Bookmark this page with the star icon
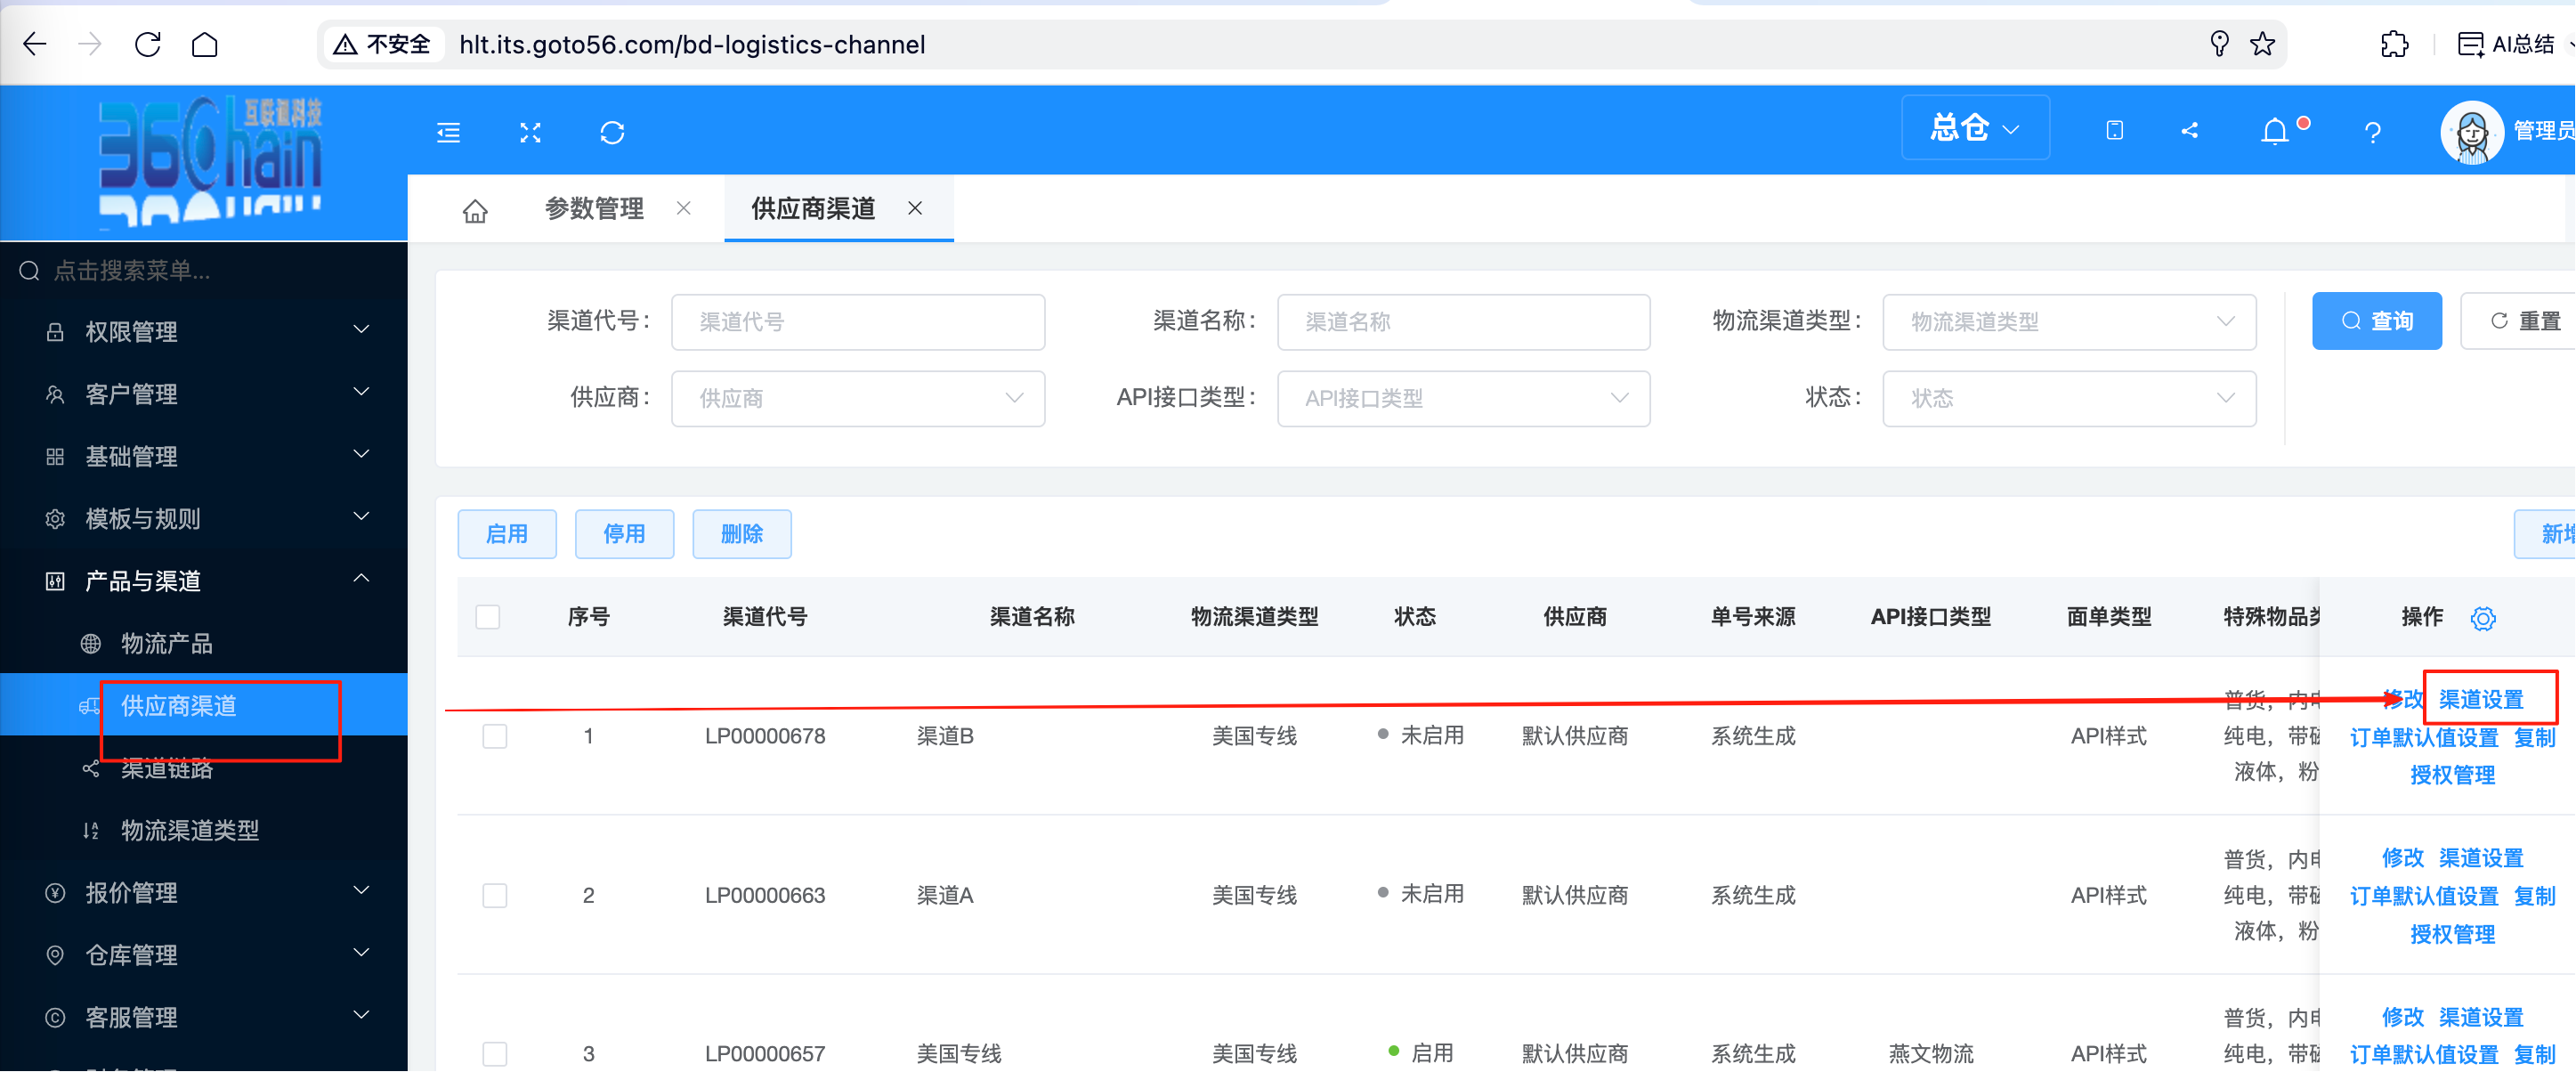Viewport: 2576px width, 1072px height. point(2262,44)
